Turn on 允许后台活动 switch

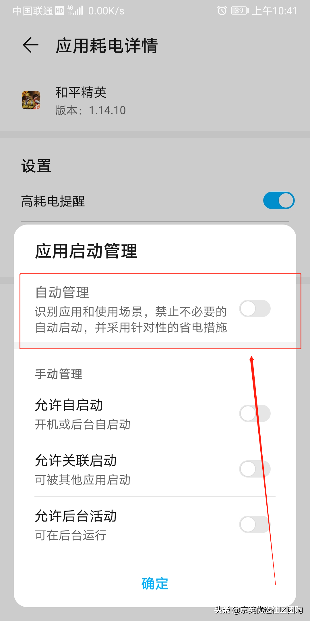[x=255, y=524]
